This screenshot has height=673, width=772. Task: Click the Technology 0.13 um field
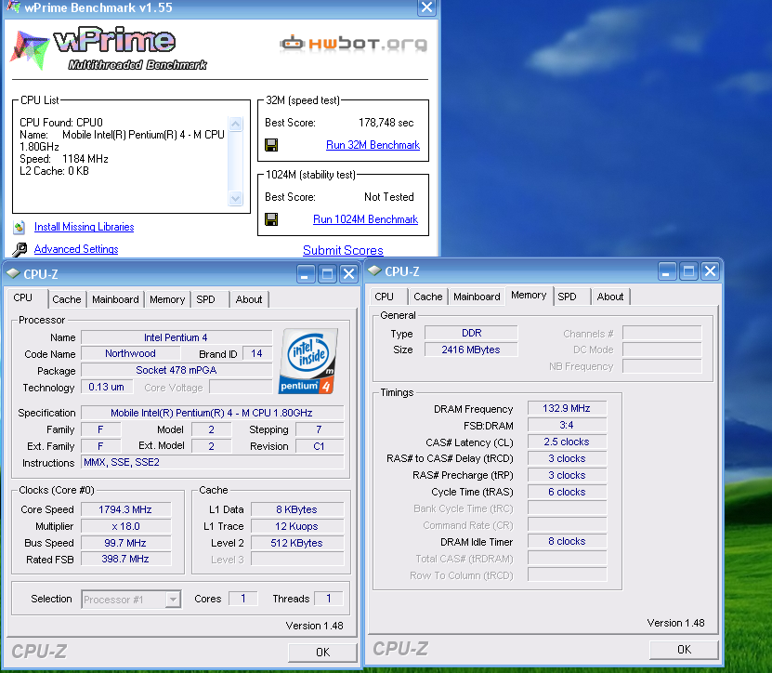pyautogui.click(x=107, y=388)
